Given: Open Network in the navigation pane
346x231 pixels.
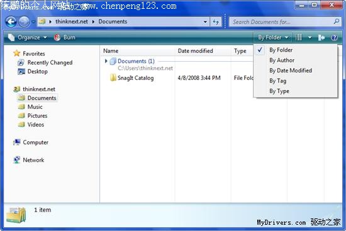Looking at the screenshot, I should (x=33, y=160).
